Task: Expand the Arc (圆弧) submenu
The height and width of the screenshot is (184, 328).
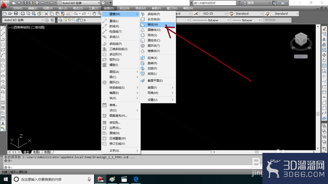Action: click(121, 72)
